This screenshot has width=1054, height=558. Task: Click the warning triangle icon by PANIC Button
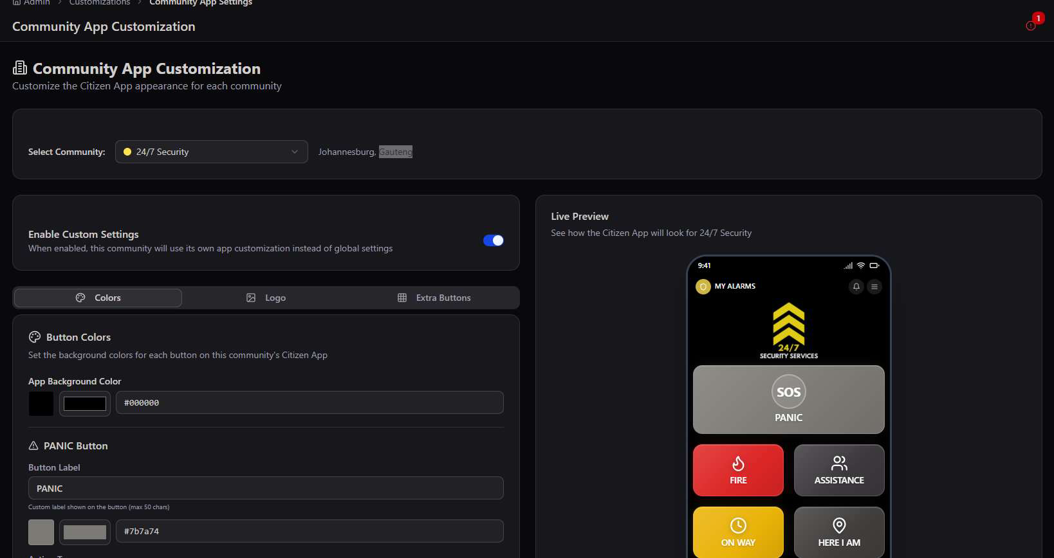[x=33, y=446]
